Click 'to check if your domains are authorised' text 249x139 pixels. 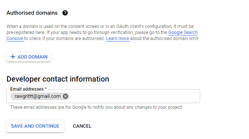click(x=64, y=39)
